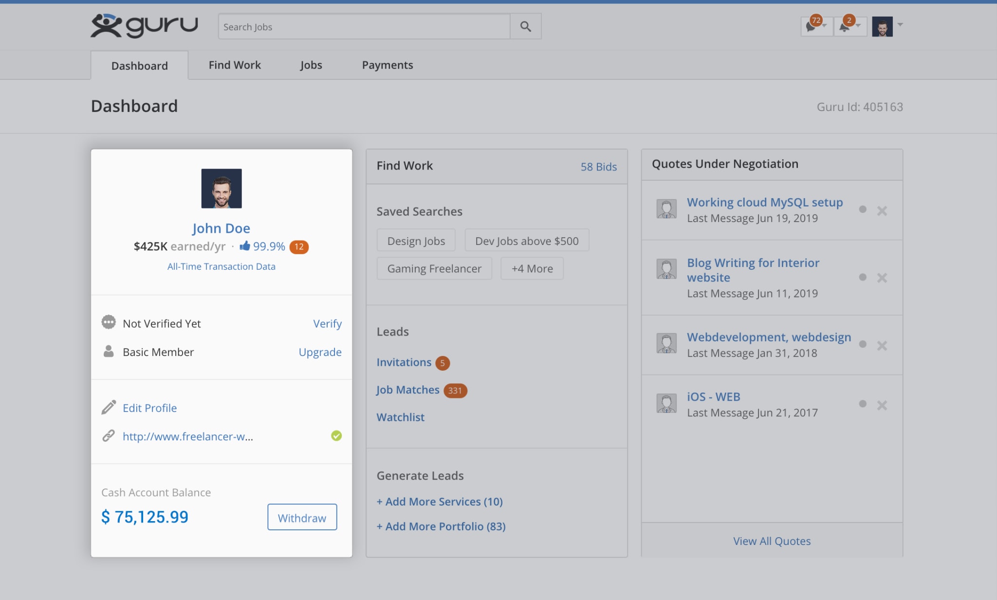Viewport: 997px width, 600px height.
Task: Expand the account avatar dropdown arrow
Action: coord(900,24)
